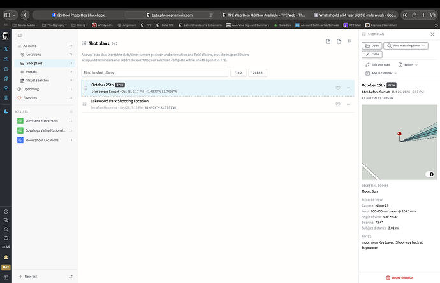Open Windy.com bookmark

point(103,25)
